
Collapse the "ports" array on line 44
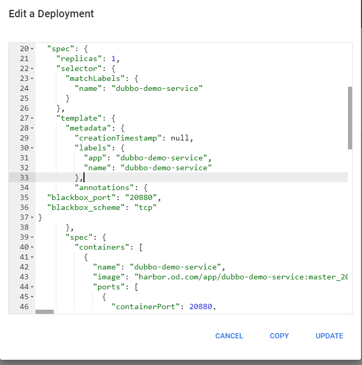click(x=32, y=287)
